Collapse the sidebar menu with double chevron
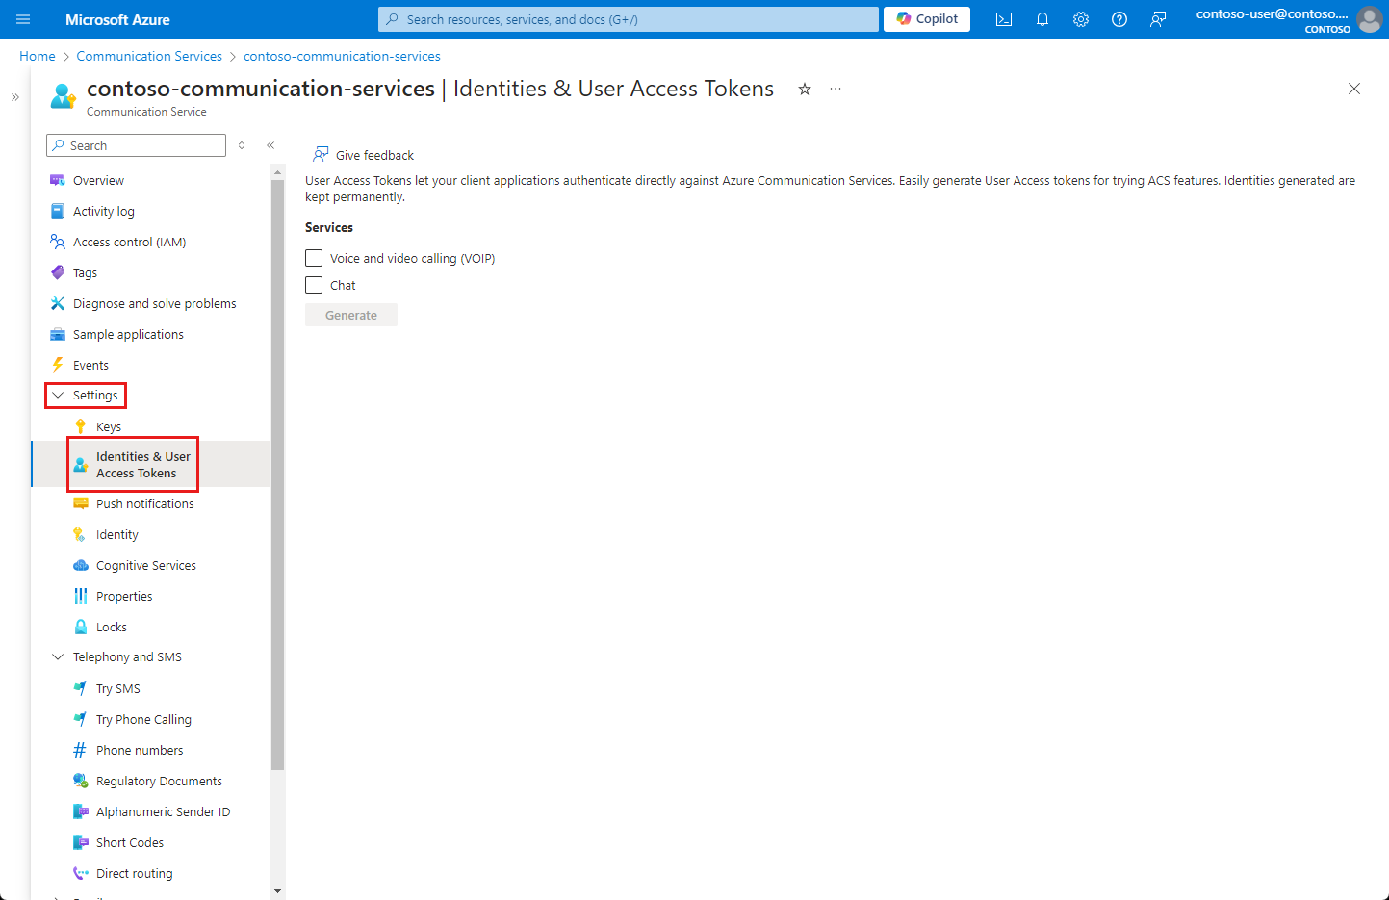 pyautogui.click(x=270, y=145)
